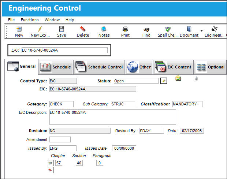Switch to the Optional tab

(210, 67)
